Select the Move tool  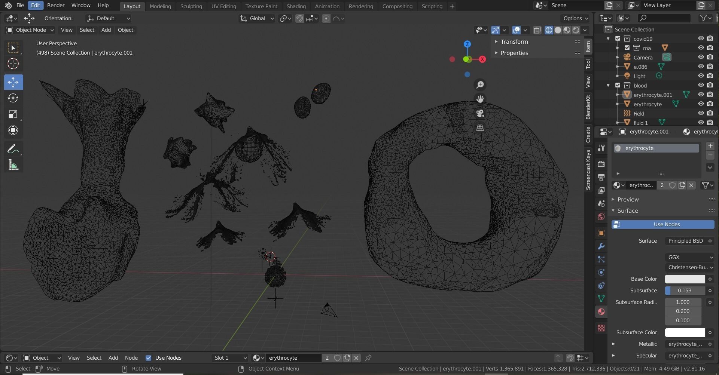tap(13, 82)
